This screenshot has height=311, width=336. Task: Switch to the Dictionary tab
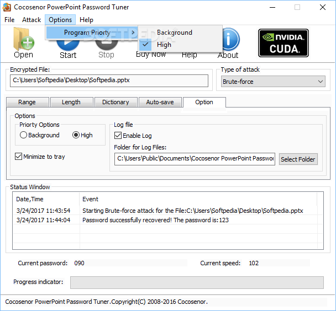tap(116, 102)
